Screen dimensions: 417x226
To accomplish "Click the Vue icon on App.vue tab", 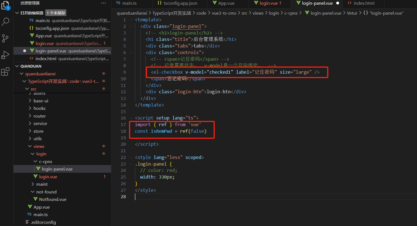I will pyautogui.click(x=215, y=3).
